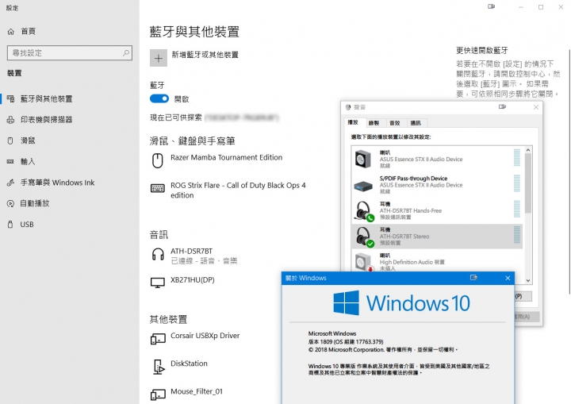Switch to 播放 tab in Sound dialog
Screen dimensions: 571x404
(353, 122)
